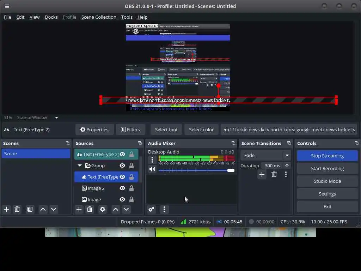Pop out the Scenes dock
Image resolution: width=361 pixels, height=271 pixels.
[67, 143]
